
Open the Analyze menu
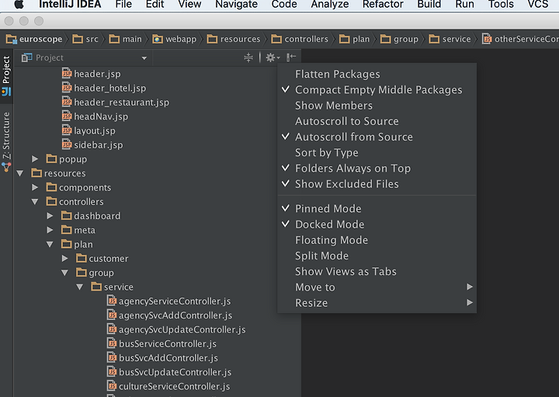click(330, 5)
